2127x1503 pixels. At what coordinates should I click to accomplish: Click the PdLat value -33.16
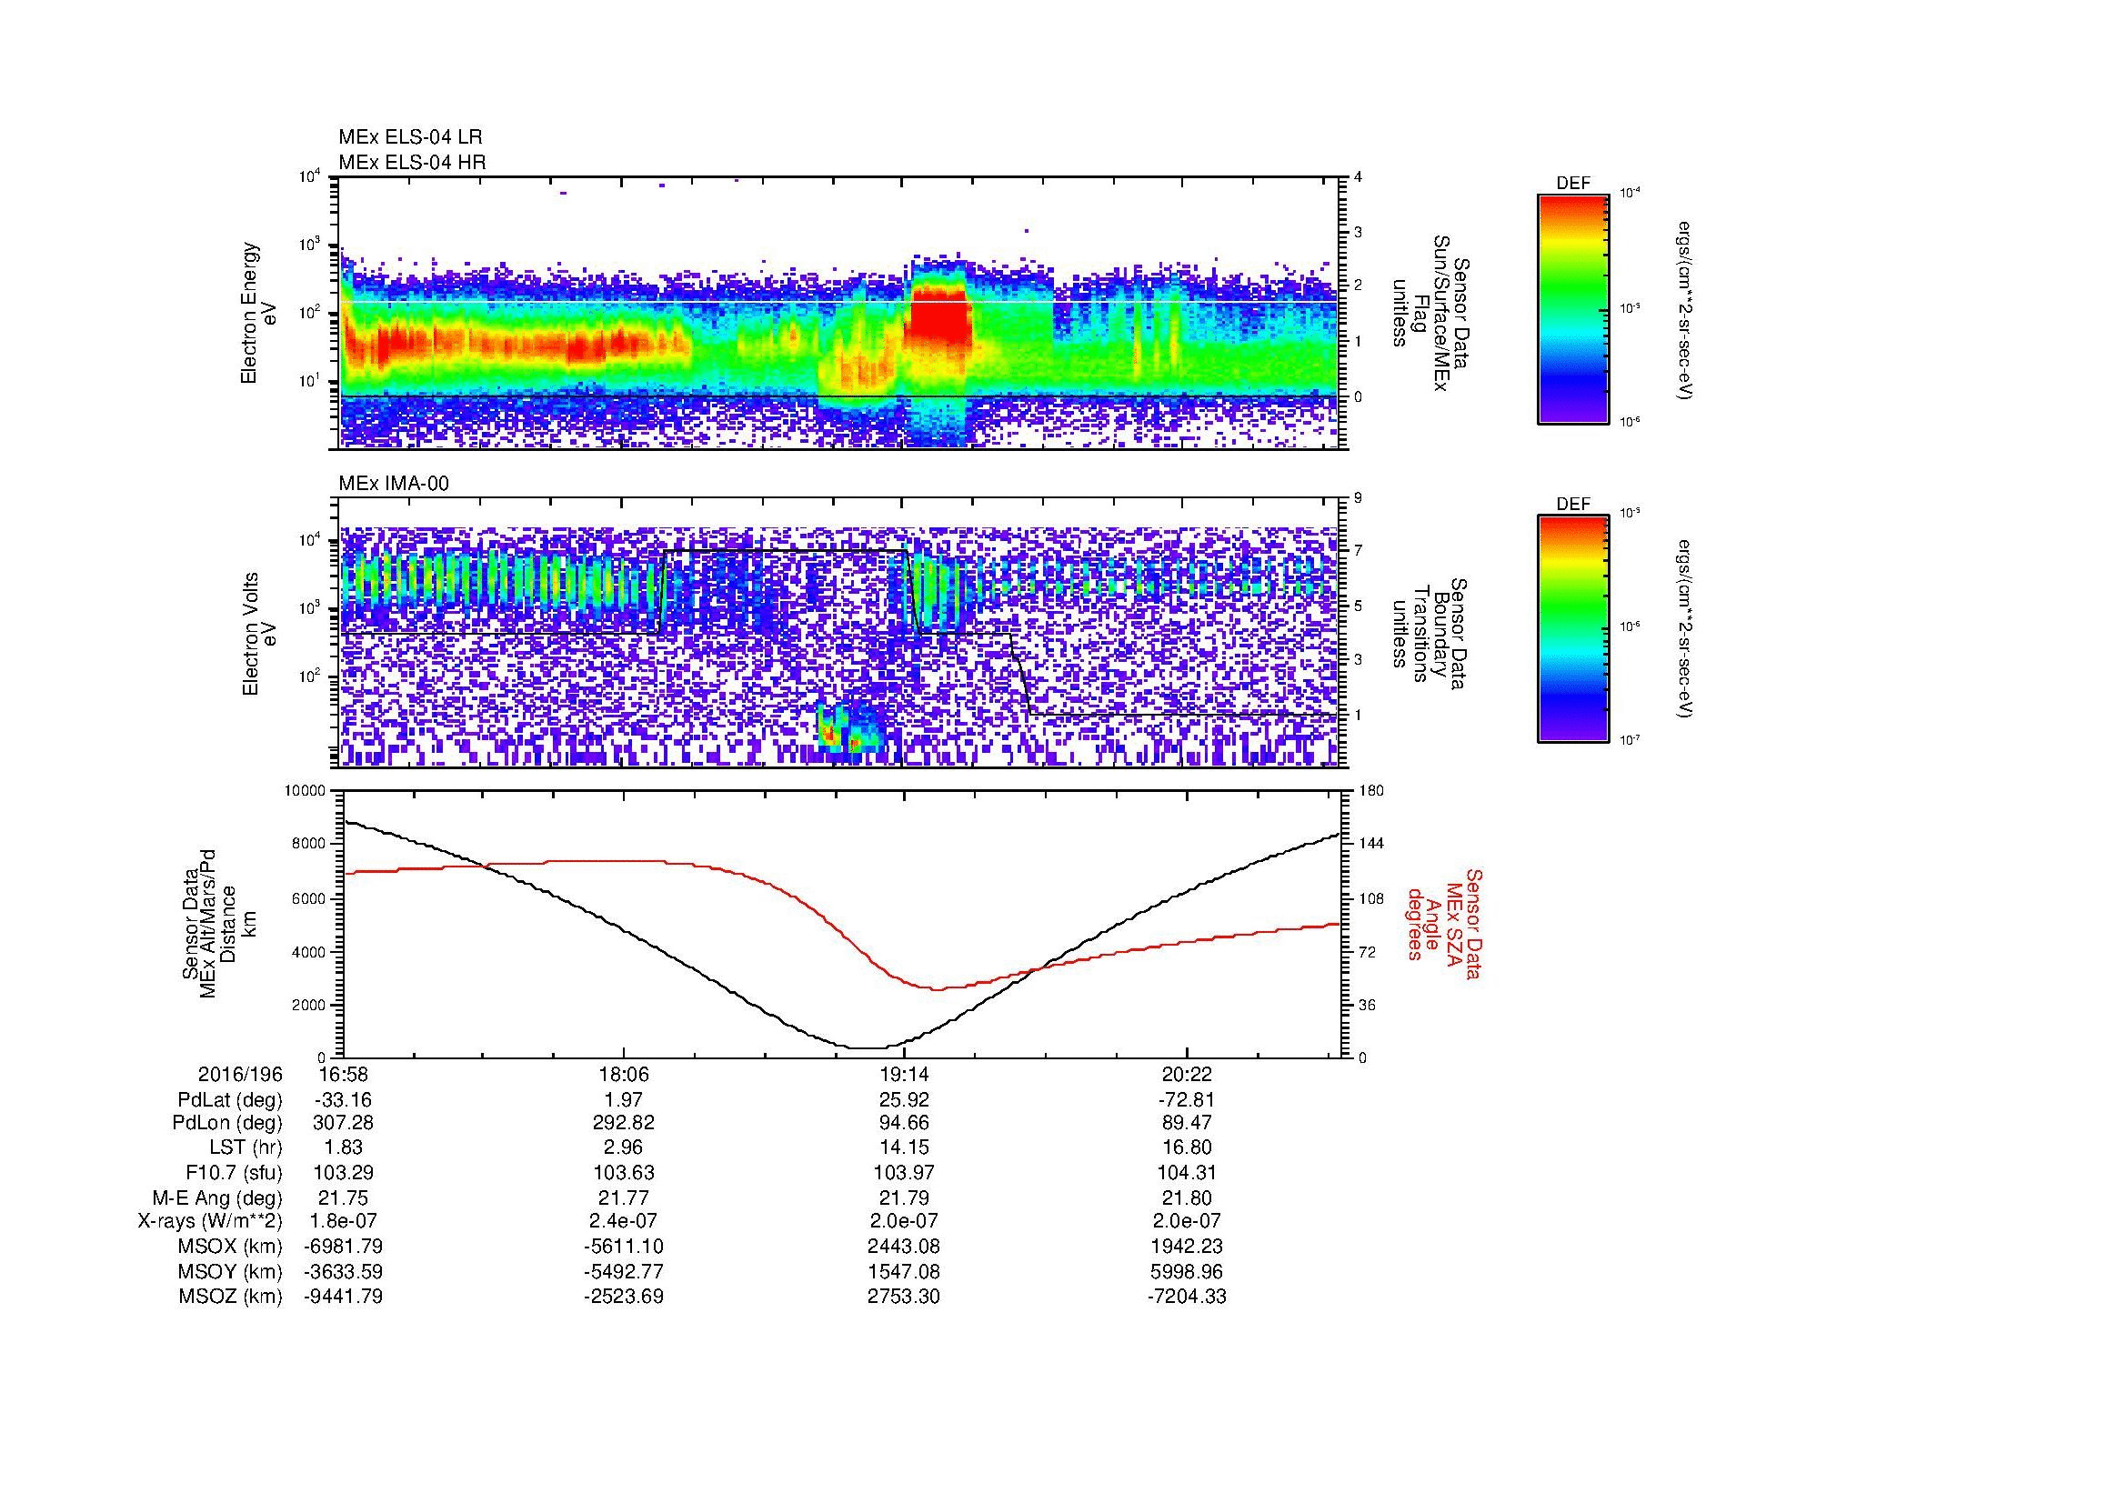click(343, 1100)
